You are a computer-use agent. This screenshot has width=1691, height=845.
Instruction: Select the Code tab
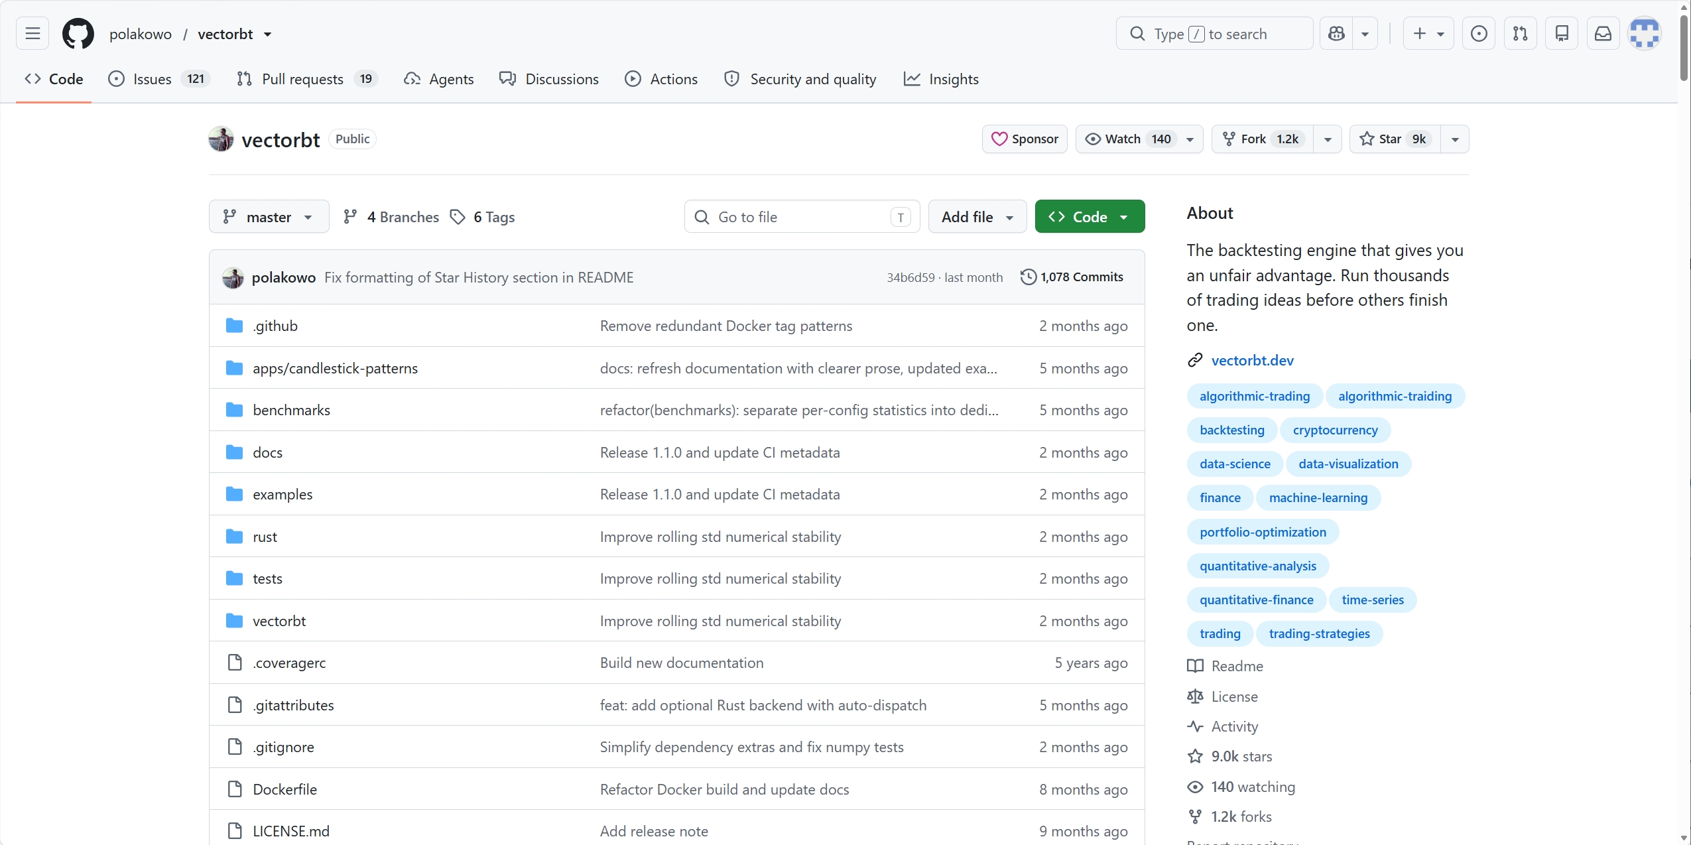click(x=54, y=79)
